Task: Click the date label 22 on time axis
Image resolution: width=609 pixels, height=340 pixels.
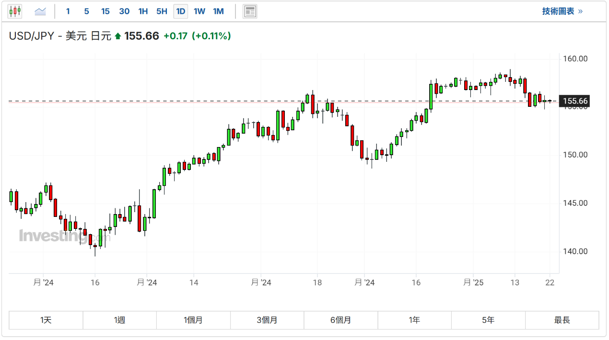Action: click(x=550, y=283)
